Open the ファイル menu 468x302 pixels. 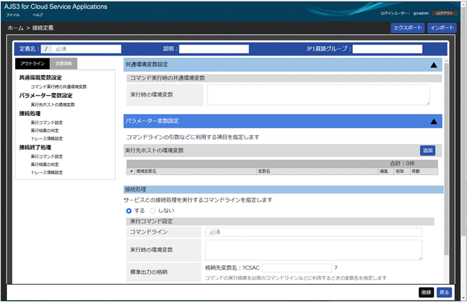pyautogui.click(x=12, y=14)
